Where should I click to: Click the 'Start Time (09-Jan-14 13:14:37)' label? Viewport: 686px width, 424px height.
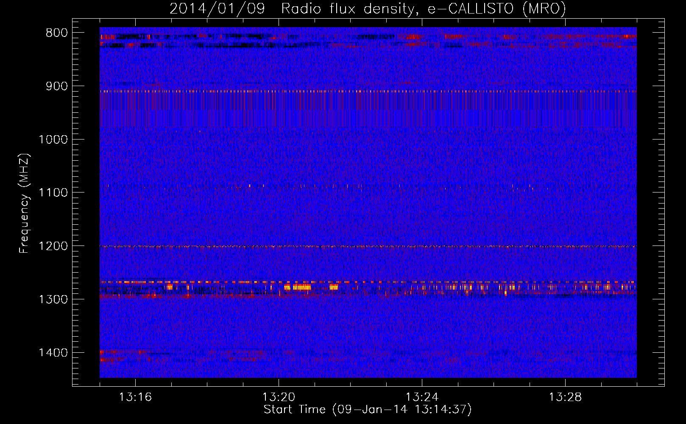pyautogui.click(x=368, y=410)
